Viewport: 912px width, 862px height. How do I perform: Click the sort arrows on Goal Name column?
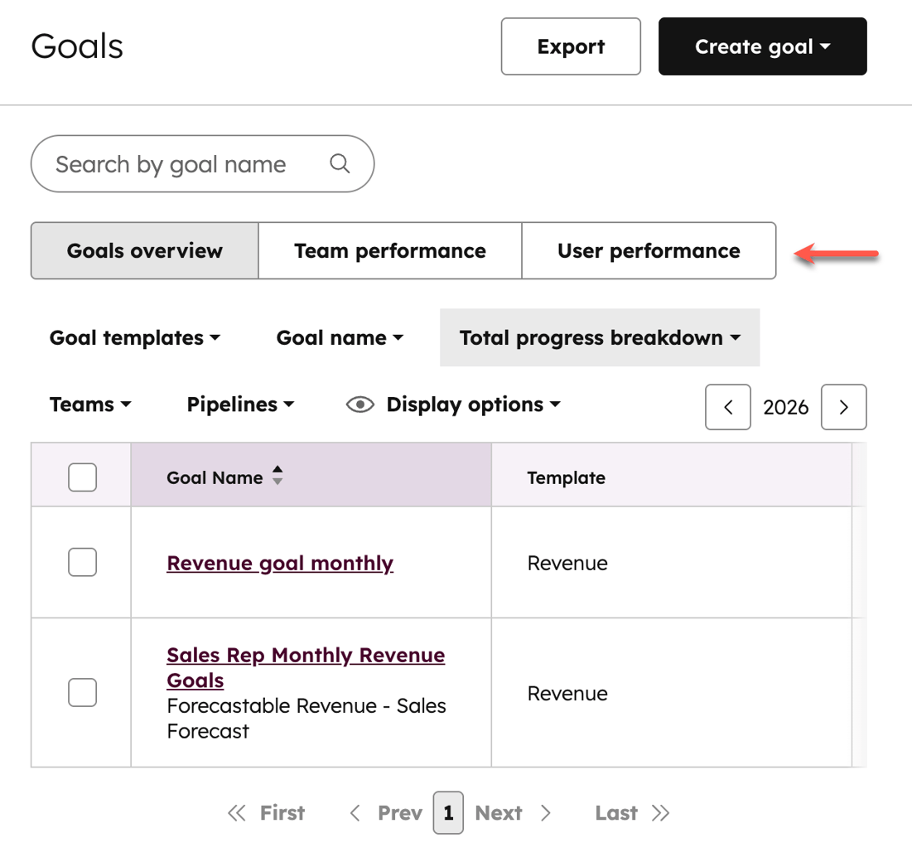click(x=276, y=477)
